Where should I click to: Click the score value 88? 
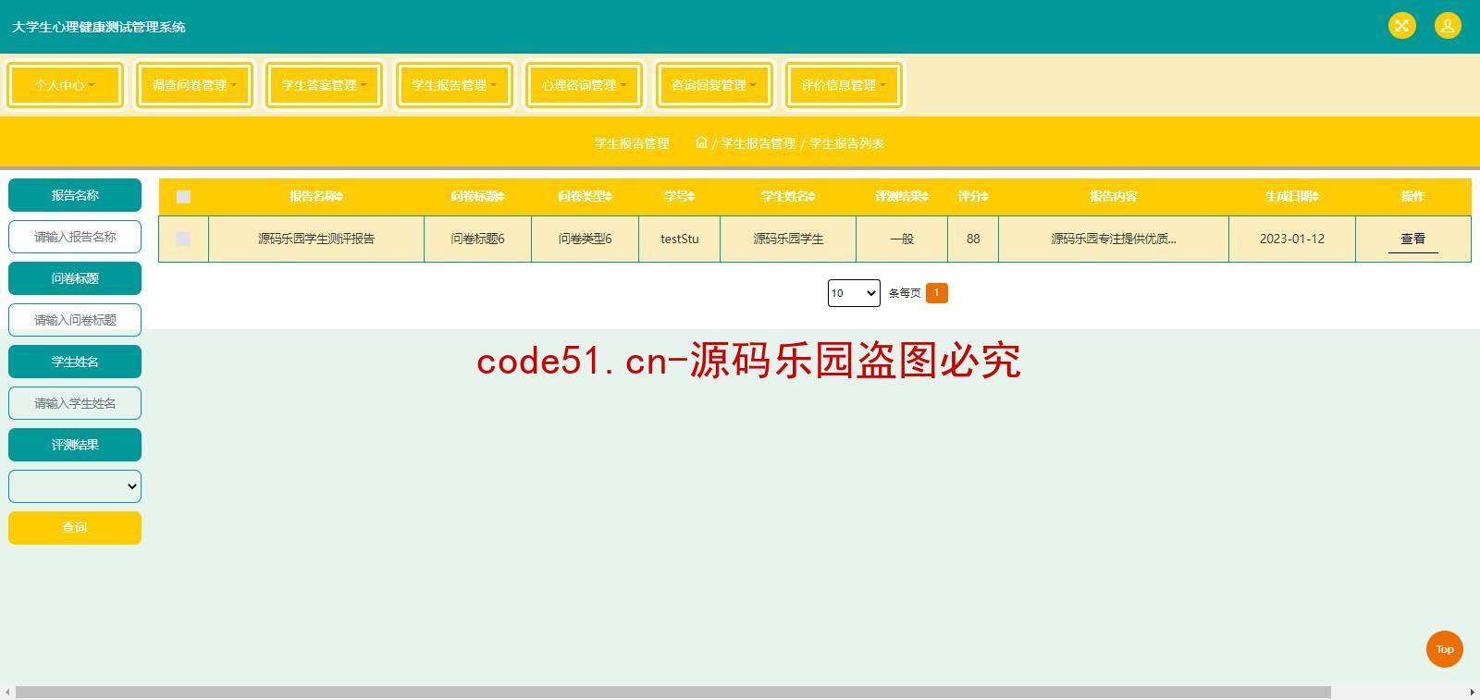tap(973, 239)
